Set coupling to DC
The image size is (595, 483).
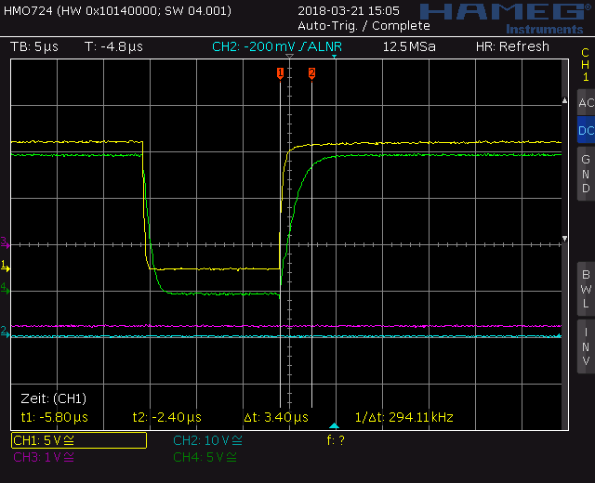(x=586, y=130)
